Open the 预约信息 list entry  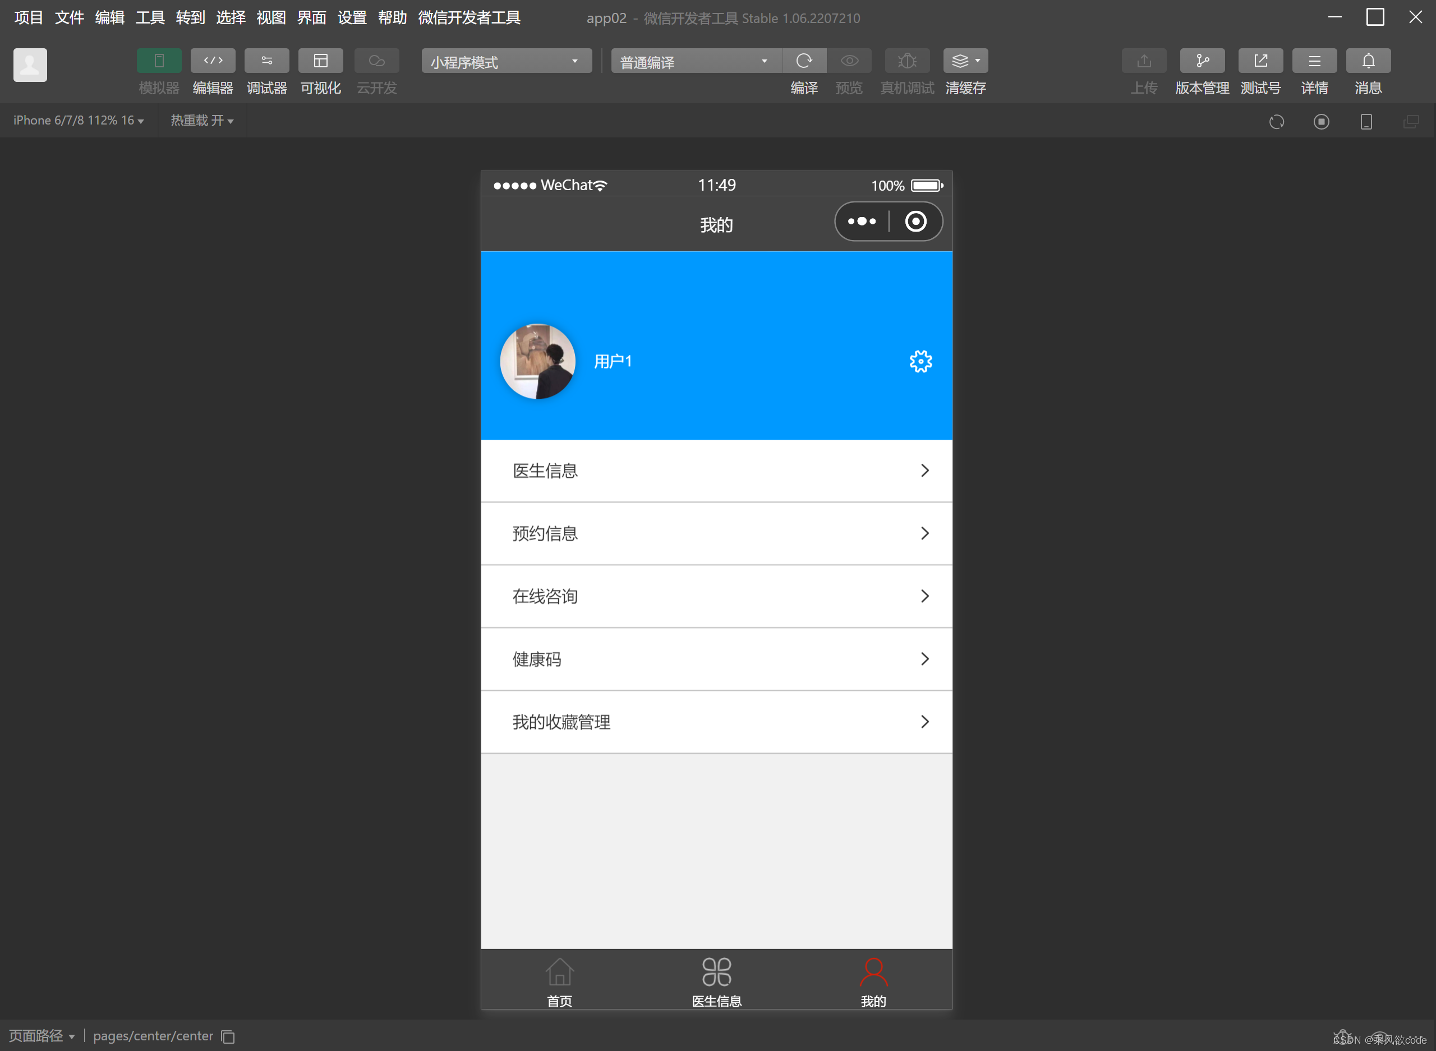tap(716, 533)
